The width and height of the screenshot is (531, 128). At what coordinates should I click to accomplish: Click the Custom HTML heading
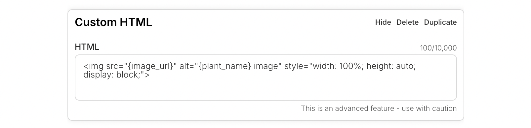tap(113, 22)
